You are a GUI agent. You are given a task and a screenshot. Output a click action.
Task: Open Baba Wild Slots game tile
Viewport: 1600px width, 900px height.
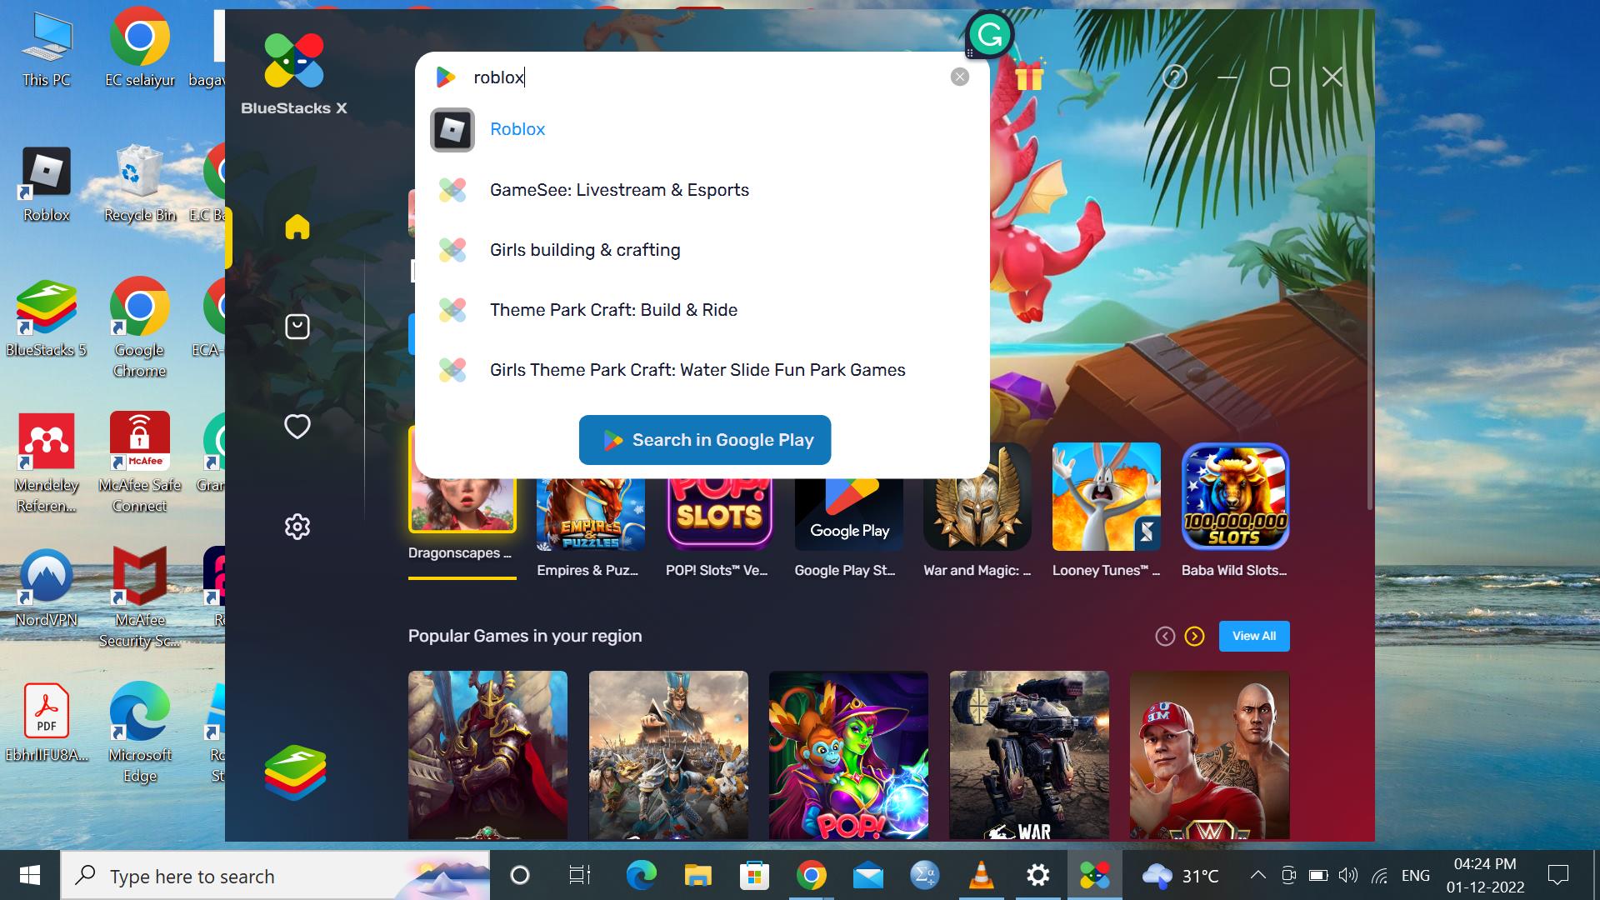click(1235, 510)
